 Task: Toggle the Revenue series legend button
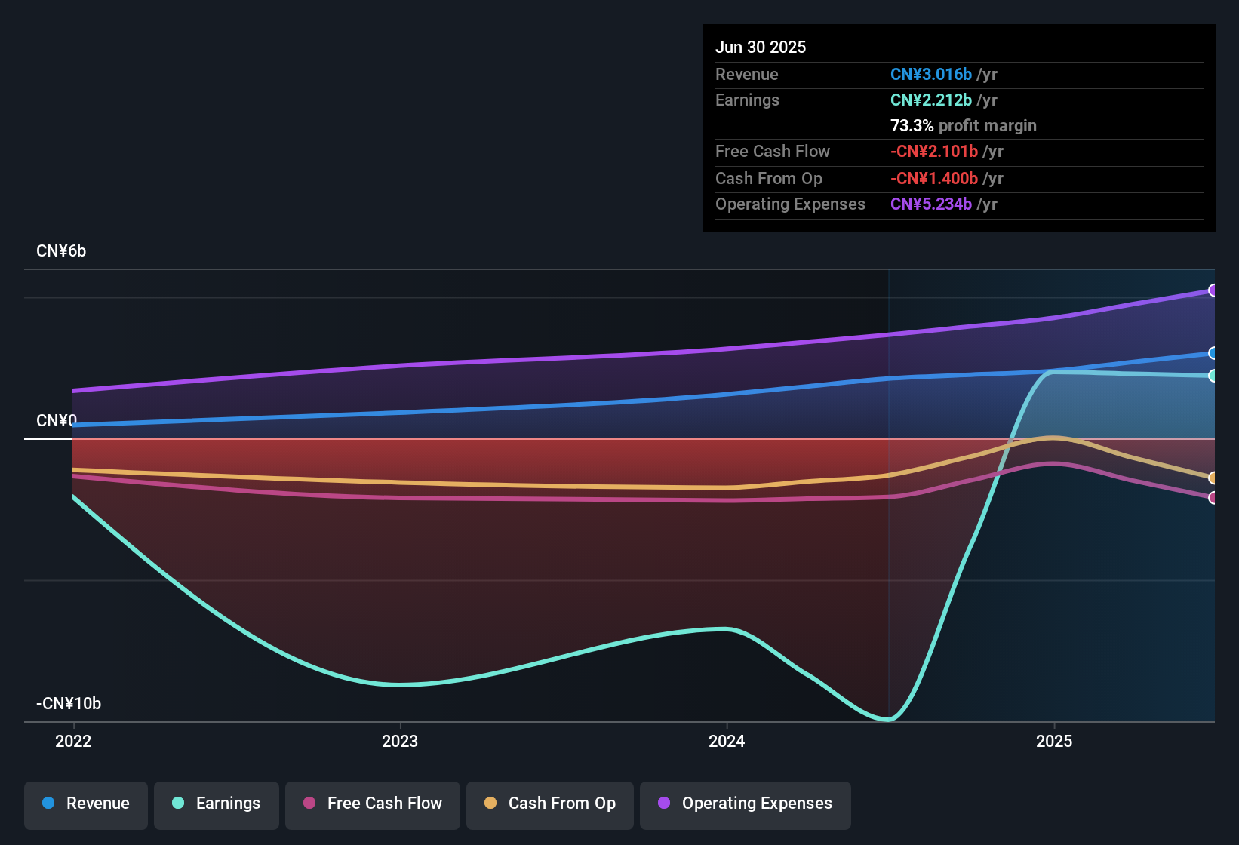pos(86,804)
